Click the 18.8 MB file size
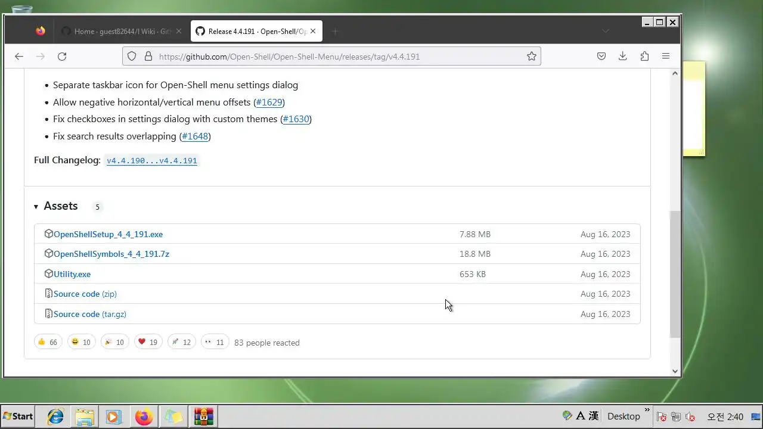 [x=475, y=254]
